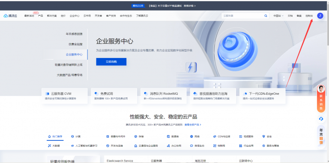Open the bottom 云服务器 product card
The width and height of the screenshot is (329, 163).
170,159
